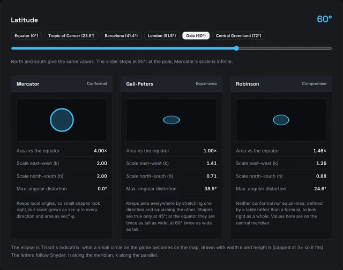The image size is (343, 270).
Task: Click the Mercator Tissot circle
Action: tap(62, 120)
